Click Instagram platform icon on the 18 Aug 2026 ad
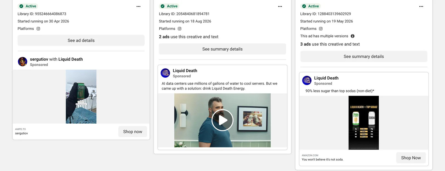Screen dimensions: 445x171 click(180, 29)
